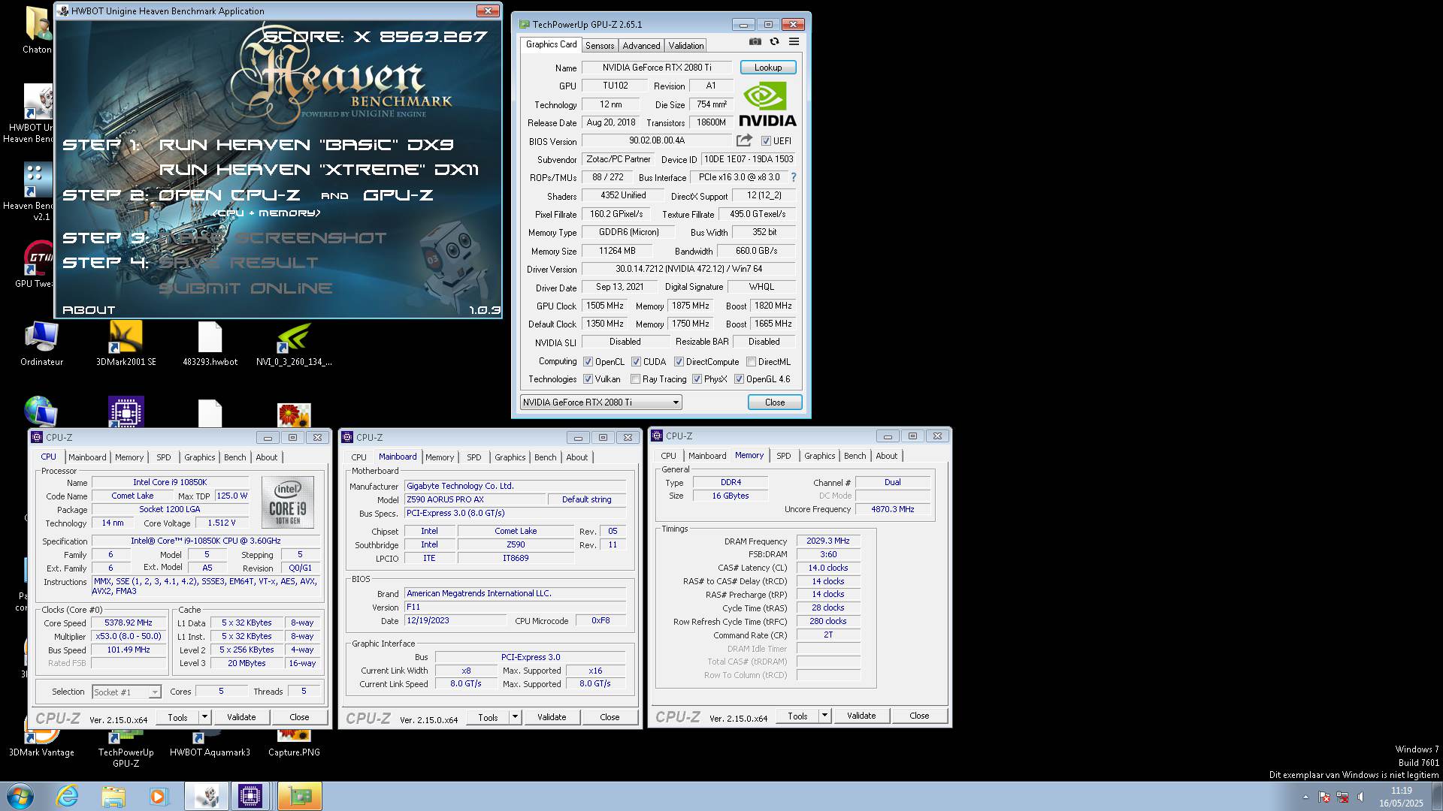Open the GPU-Z hamburger menu
The image size is (1443, 811).
pos(794,42)
